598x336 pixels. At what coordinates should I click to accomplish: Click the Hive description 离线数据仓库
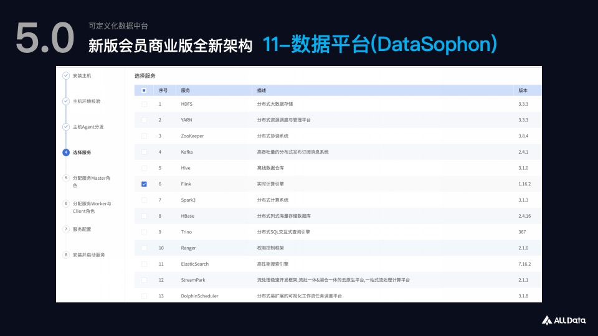coord(270,168)
